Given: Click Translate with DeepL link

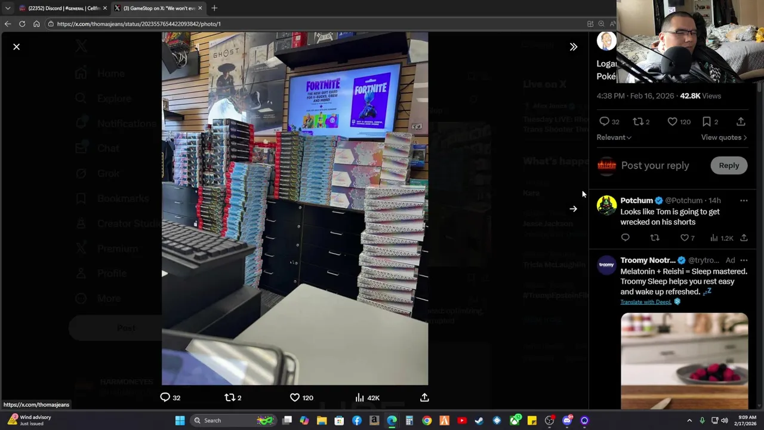Looking at the screenshot, I should tap(646, 302).
